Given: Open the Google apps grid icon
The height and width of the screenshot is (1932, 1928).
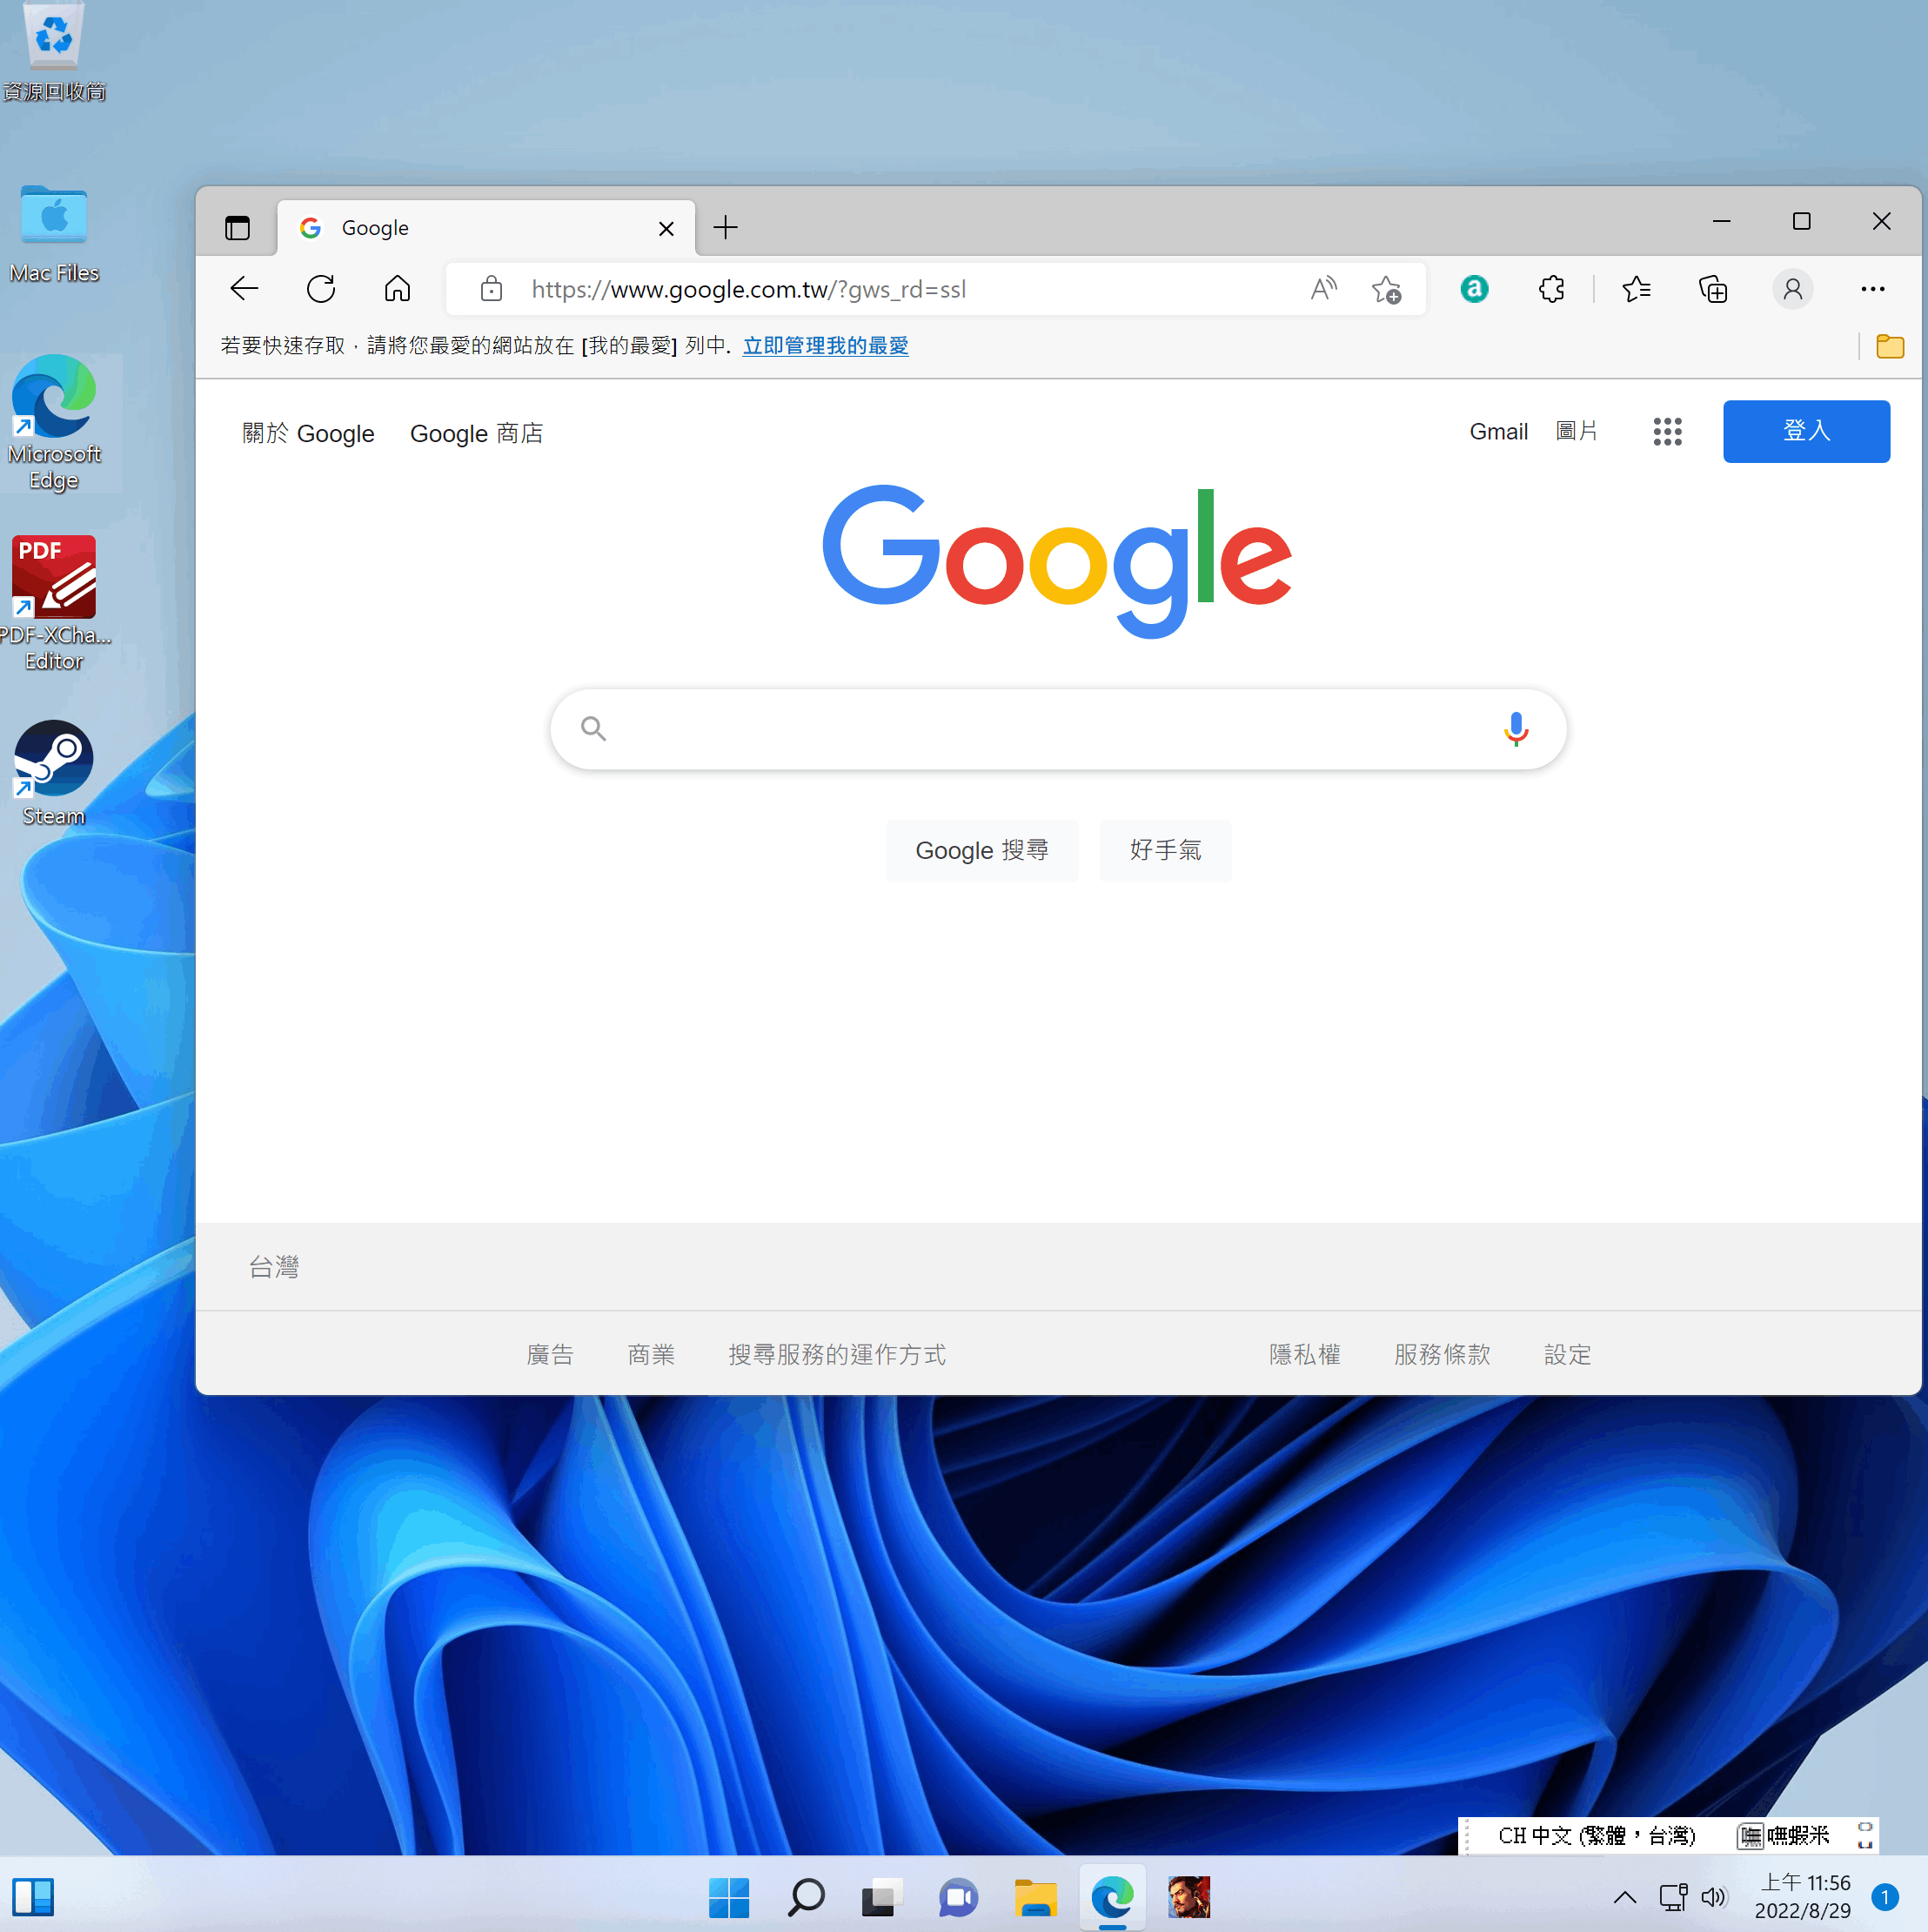Looking at the screenshot, I should [1667, 432].
